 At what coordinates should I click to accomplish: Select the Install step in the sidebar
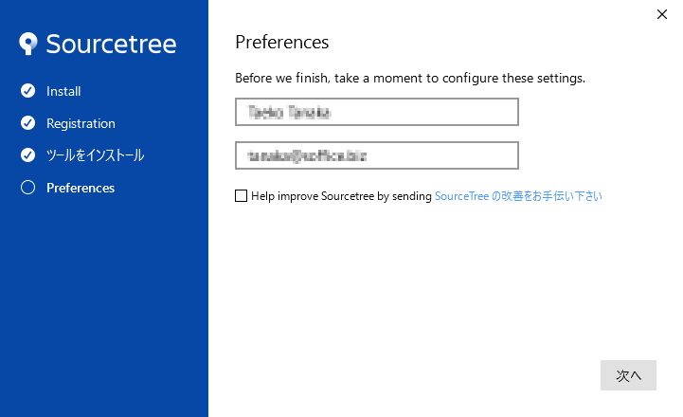point(63,91)
